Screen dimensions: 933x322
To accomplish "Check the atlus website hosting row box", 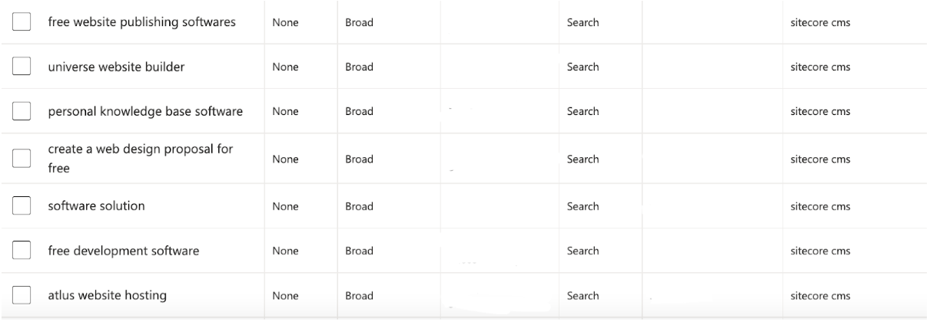I will (22, 295).
